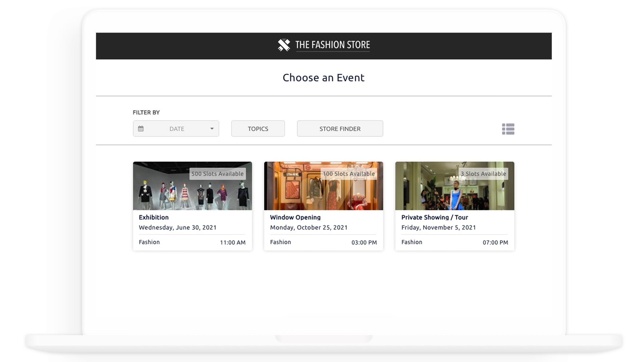
Task: Click date Wednesday, June 30, 2021
Action: (178, 227)
